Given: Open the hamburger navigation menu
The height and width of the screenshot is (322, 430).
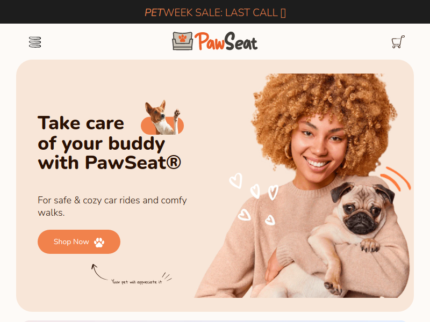Looking at the screenshot, I should 35,42.
